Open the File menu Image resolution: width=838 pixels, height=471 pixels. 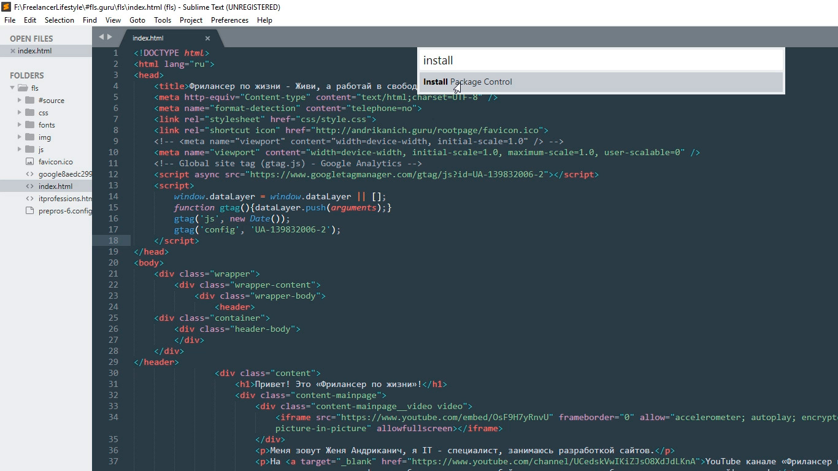click(10, 20)
